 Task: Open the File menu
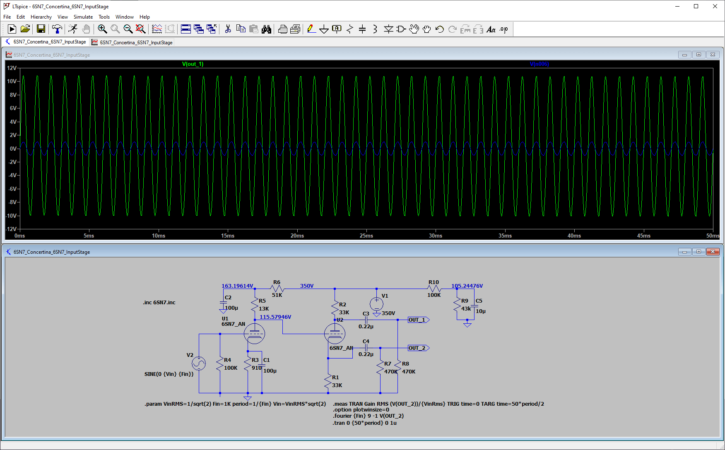click(7, 17)
